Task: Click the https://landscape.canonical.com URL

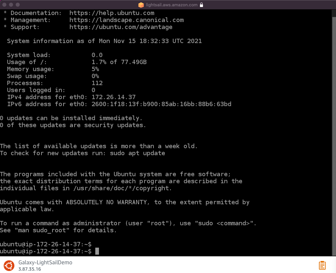Action: coord(126,20)
